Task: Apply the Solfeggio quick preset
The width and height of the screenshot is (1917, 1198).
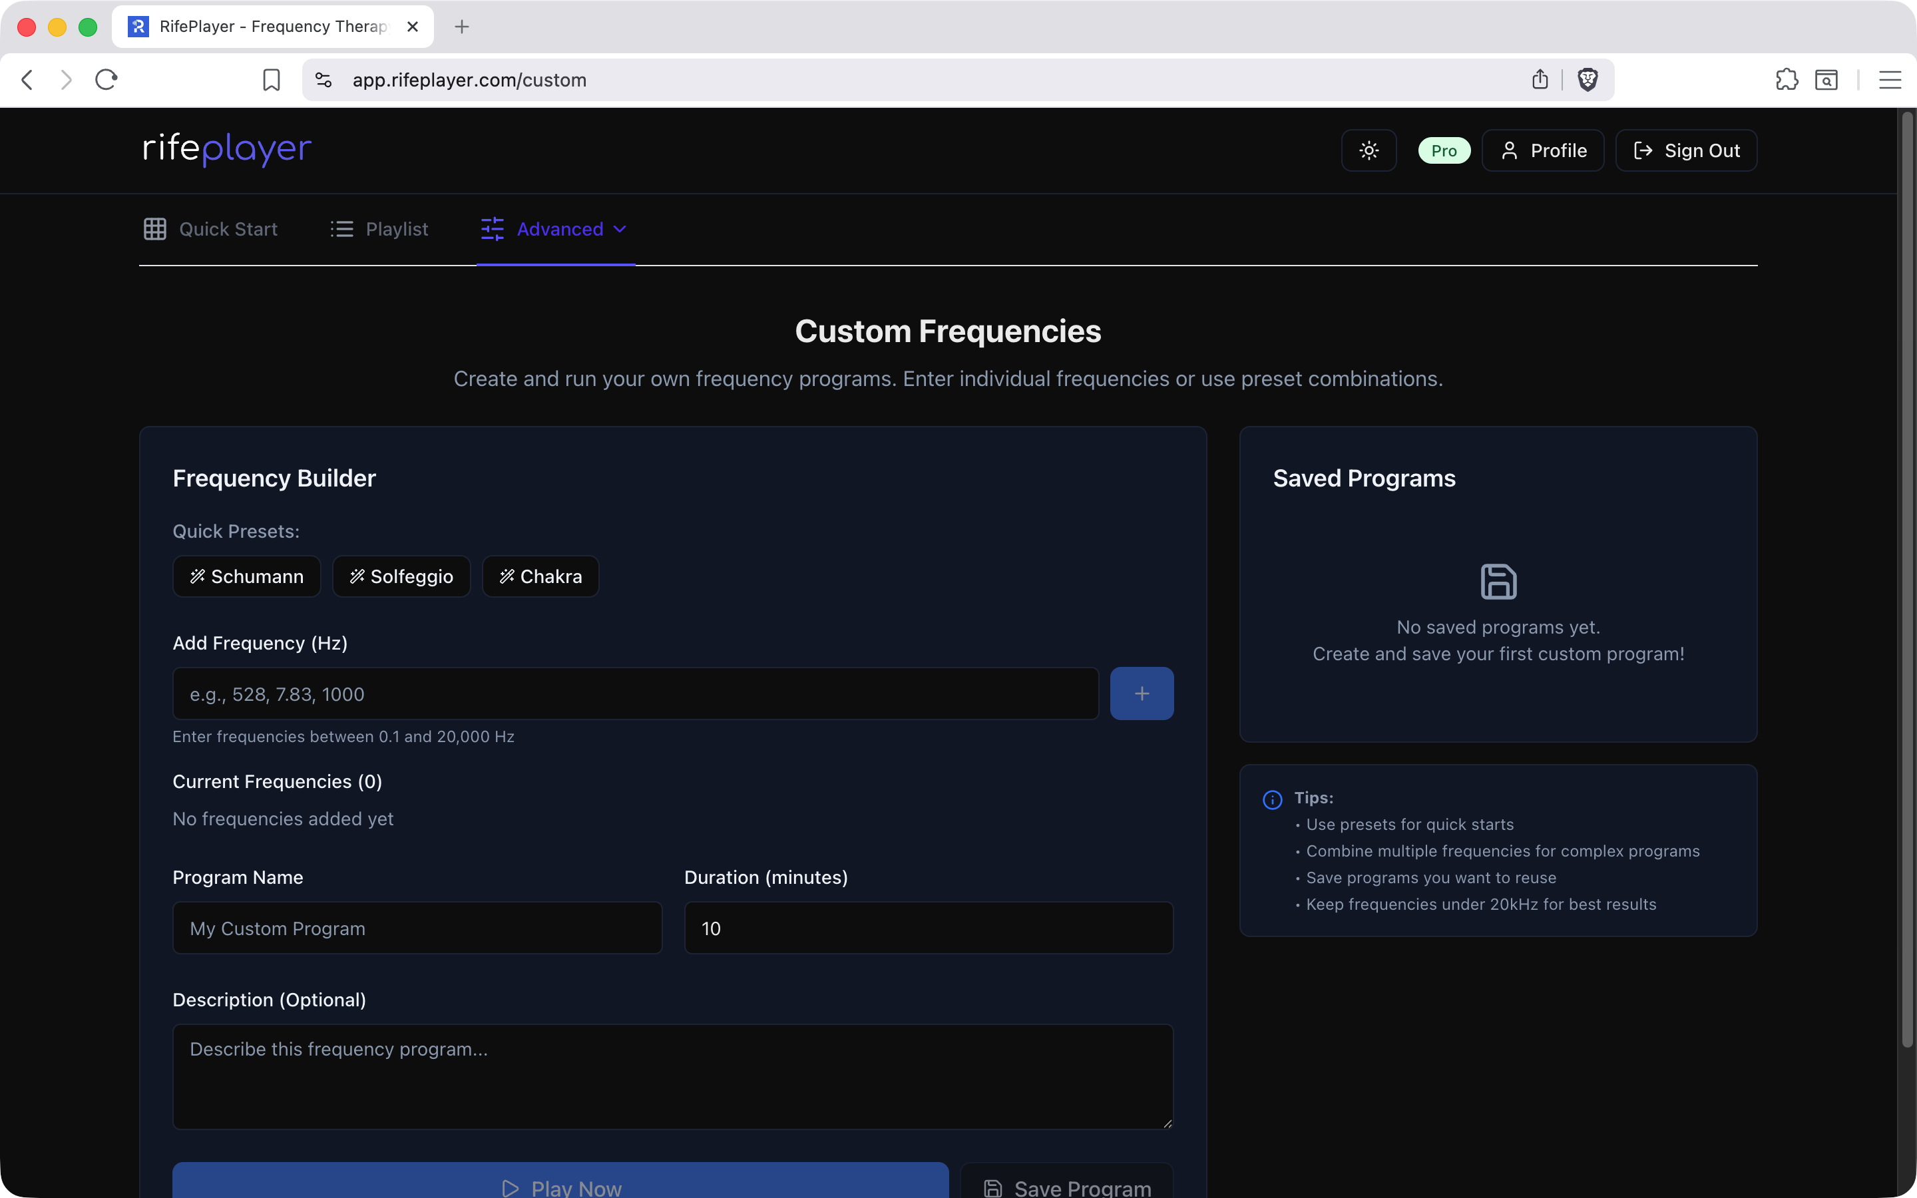Action: point(401,576)
